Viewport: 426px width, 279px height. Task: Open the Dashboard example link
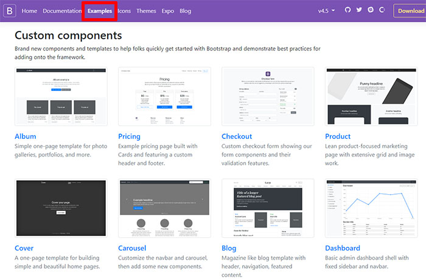343,248
